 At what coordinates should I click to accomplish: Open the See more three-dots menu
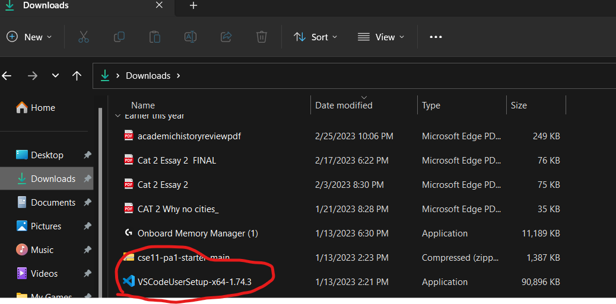click(x=436, y=37)
